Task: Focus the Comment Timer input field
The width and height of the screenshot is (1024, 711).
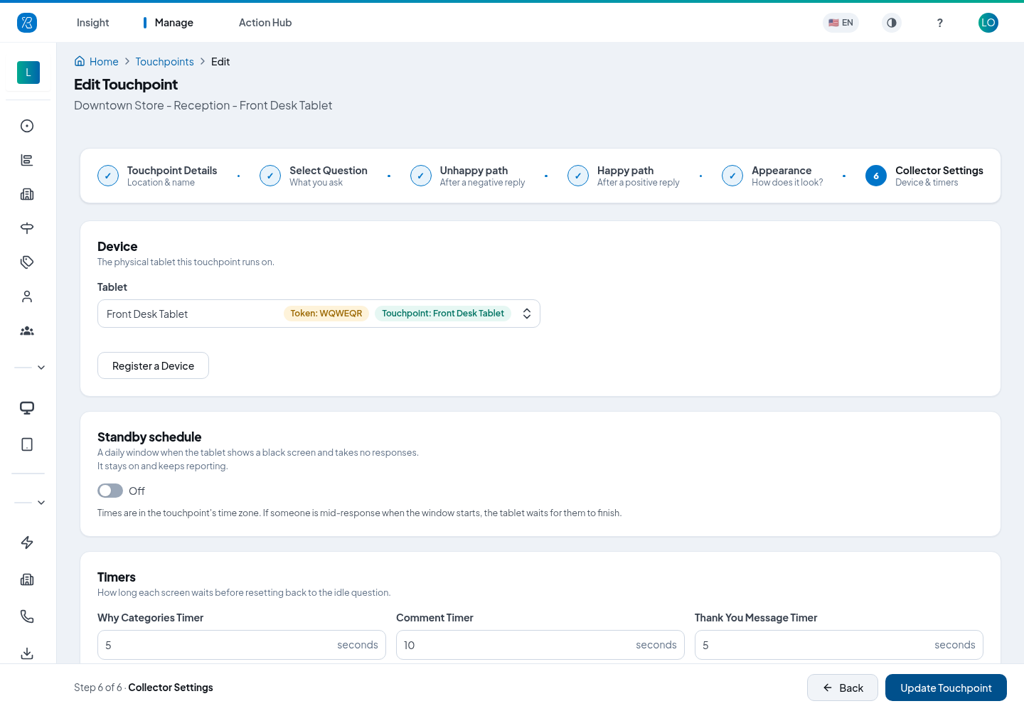Action: pyautogui.click(x=540, y=645)
